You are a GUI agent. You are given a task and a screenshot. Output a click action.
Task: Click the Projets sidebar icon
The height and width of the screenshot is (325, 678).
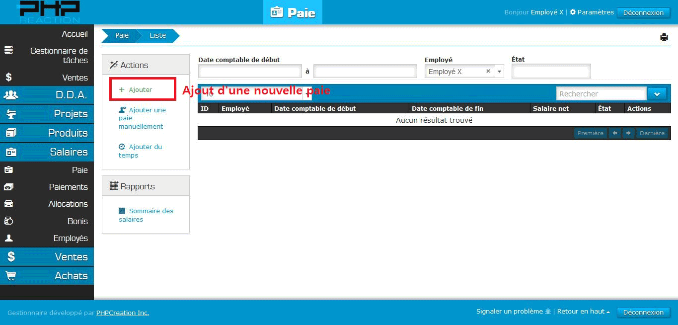[10, 114]
